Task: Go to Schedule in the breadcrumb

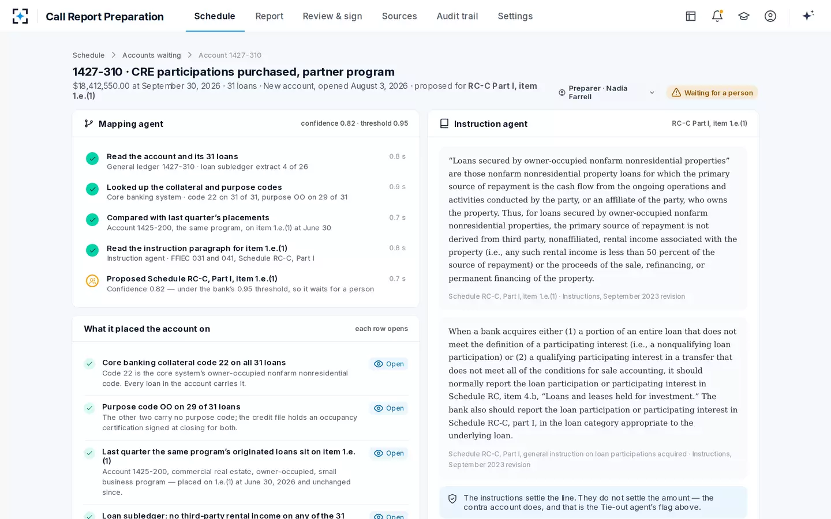Action: click(x=89, y=55)
